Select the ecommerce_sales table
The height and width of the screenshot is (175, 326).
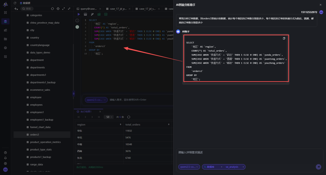pyautogui.click(x=40, y=90)
